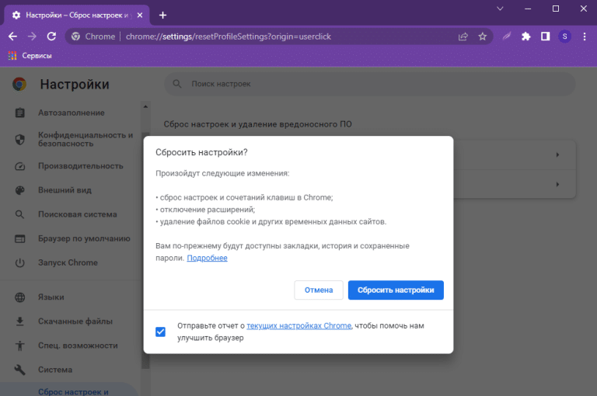Click the Отмена button
Viewport: 597px width, 396px height.
pyautogui.click(x=319, y=290)
